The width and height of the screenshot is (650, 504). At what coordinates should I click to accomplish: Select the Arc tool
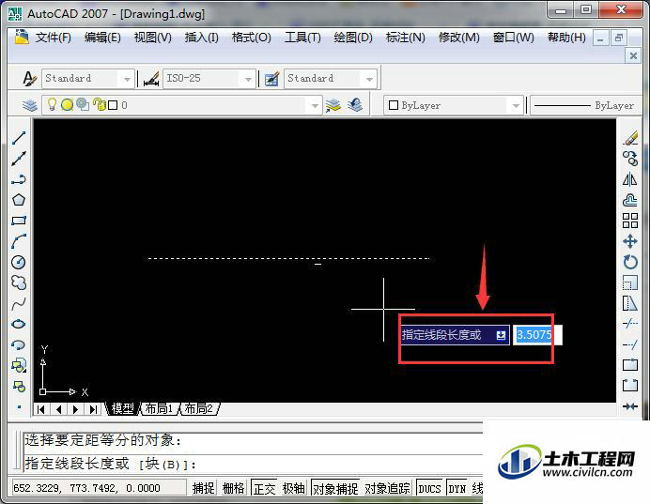(19, 241)
